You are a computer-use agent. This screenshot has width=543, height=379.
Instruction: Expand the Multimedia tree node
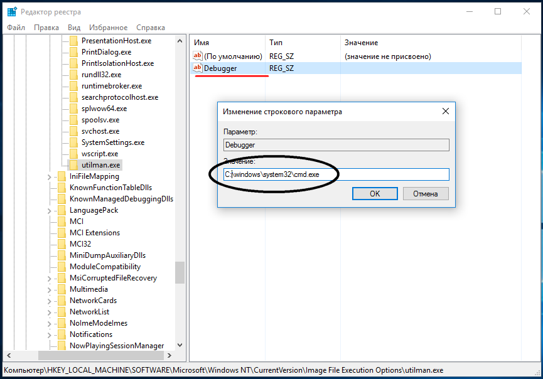[49, 290]
